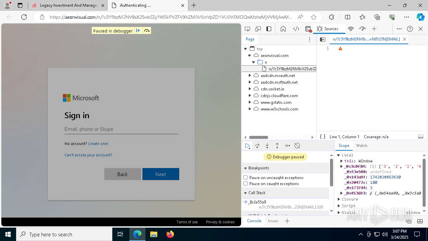The height and width of the screenshot is (241, 428).
Task: Open the Customize and control DevTools ellipsis menu
Action: [x=399, y=29]
